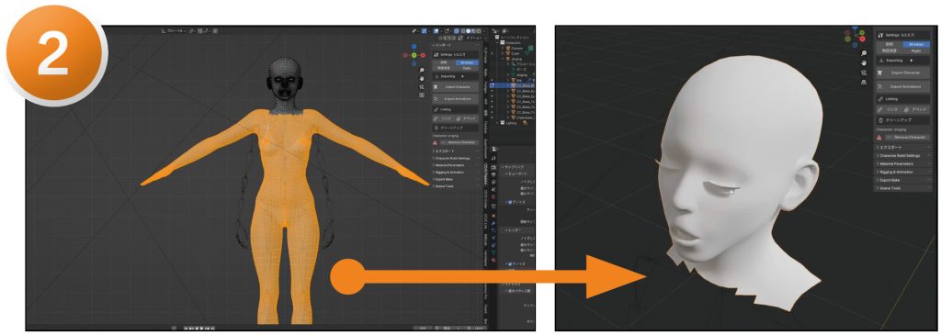Expand Importing row in right panel
The height and width of the screenshot is (335, 941).
902,61
